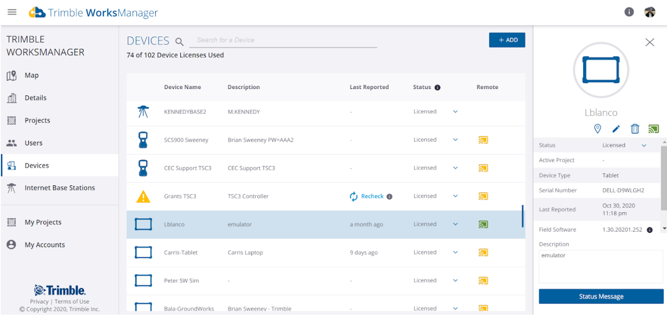Click the Status Message button
Viewport: 667px width, 315px height.
(x=601, y=296)
